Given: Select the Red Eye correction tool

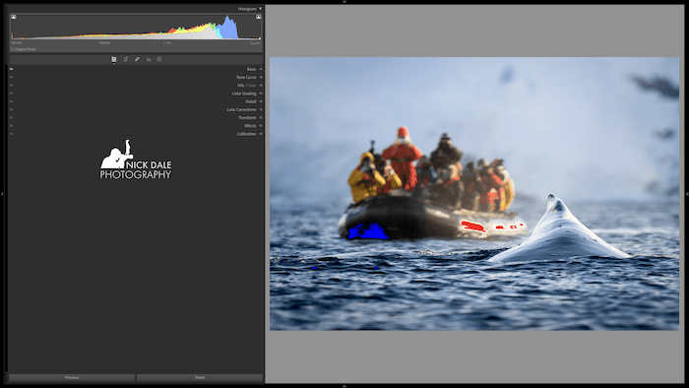Looking at the screenshot, I should point(149,59).
